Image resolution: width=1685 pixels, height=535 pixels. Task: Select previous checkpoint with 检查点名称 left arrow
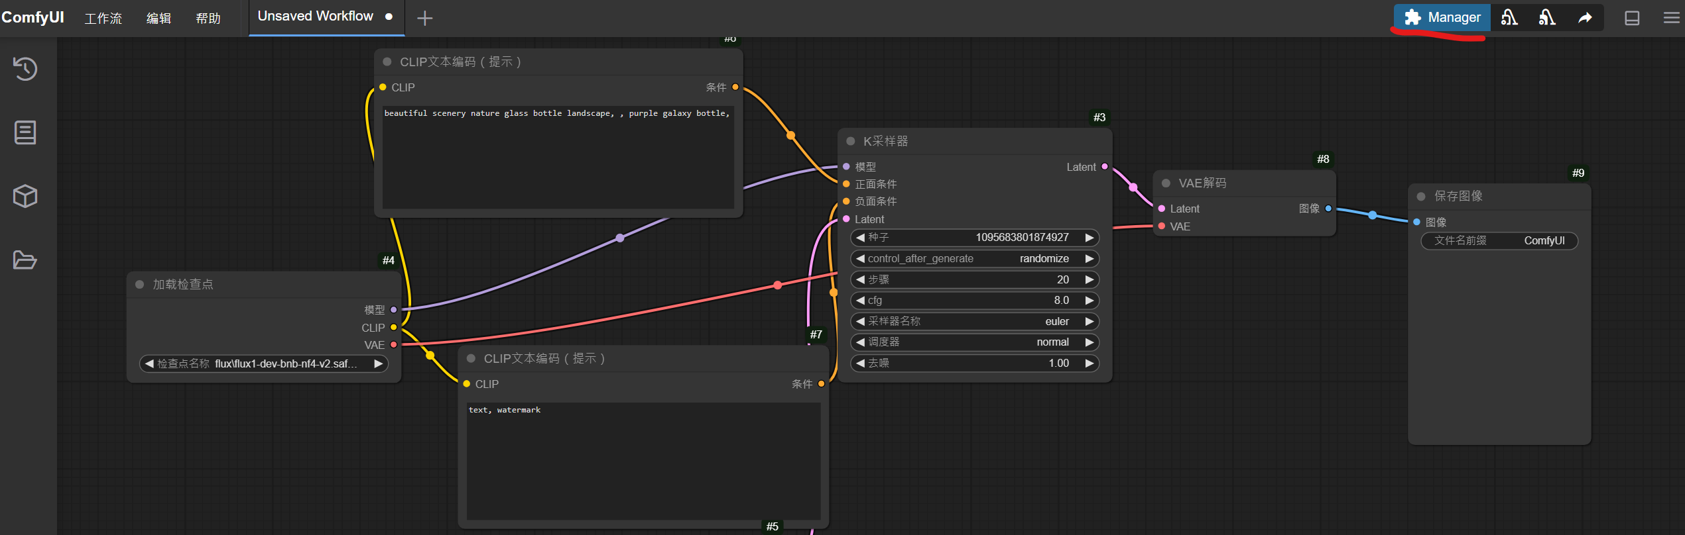pyautogui.click(x=149, y=364)
